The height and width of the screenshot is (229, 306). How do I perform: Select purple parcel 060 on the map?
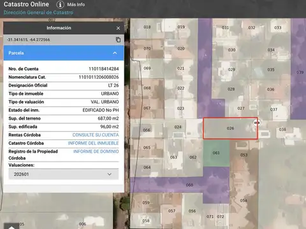[x=189, y=185]
